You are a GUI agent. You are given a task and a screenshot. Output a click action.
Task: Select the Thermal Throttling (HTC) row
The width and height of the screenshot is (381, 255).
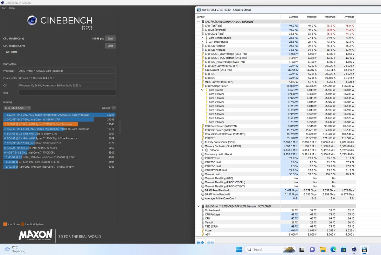pos(276,178)
